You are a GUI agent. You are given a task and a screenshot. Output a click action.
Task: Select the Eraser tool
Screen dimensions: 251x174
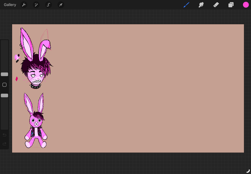[216, 5]
